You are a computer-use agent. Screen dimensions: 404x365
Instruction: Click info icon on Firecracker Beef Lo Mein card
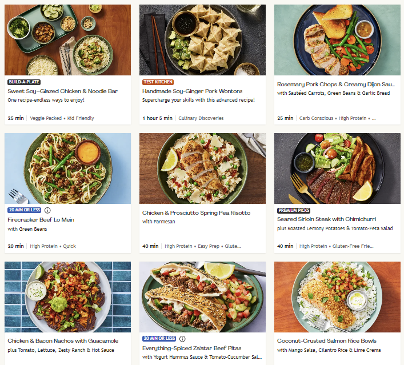pos(47,210)
